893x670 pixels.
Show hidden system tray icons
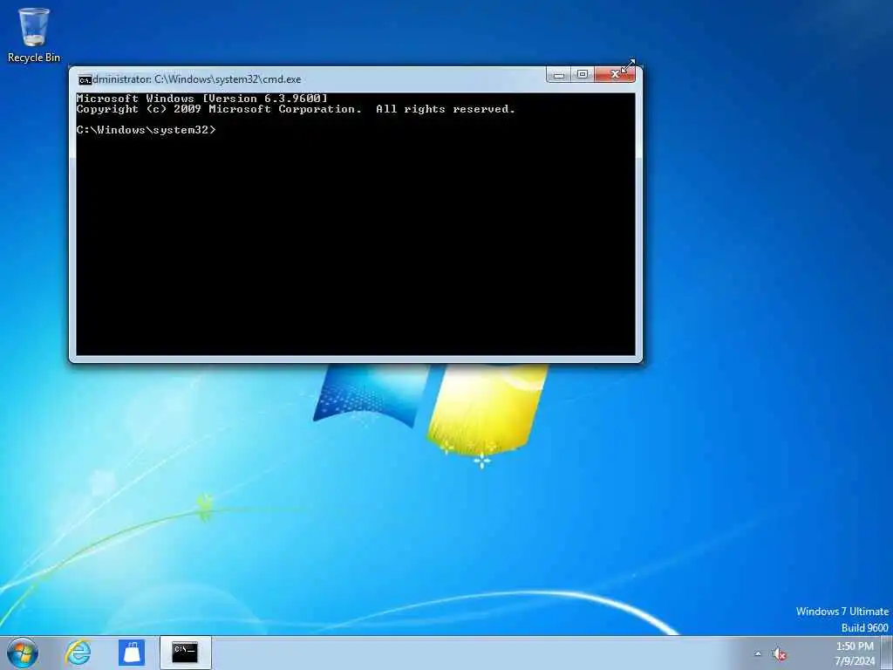[x=758, y=654]
